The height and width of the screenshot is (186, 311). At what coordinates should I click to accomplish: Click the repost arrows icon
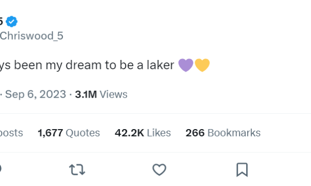click(x=77, y=169)
